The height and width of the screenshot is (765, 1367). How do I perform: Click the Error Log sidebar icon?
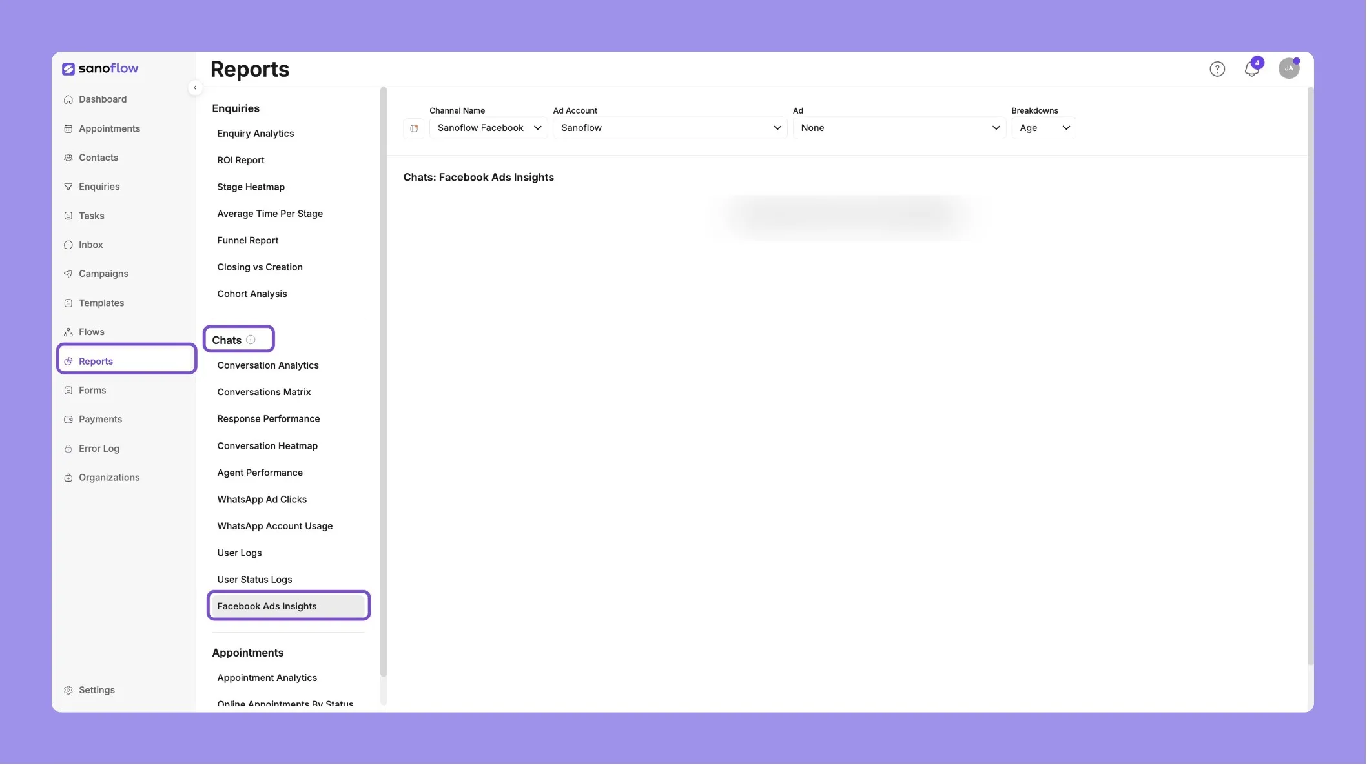[x=68, y=449]
